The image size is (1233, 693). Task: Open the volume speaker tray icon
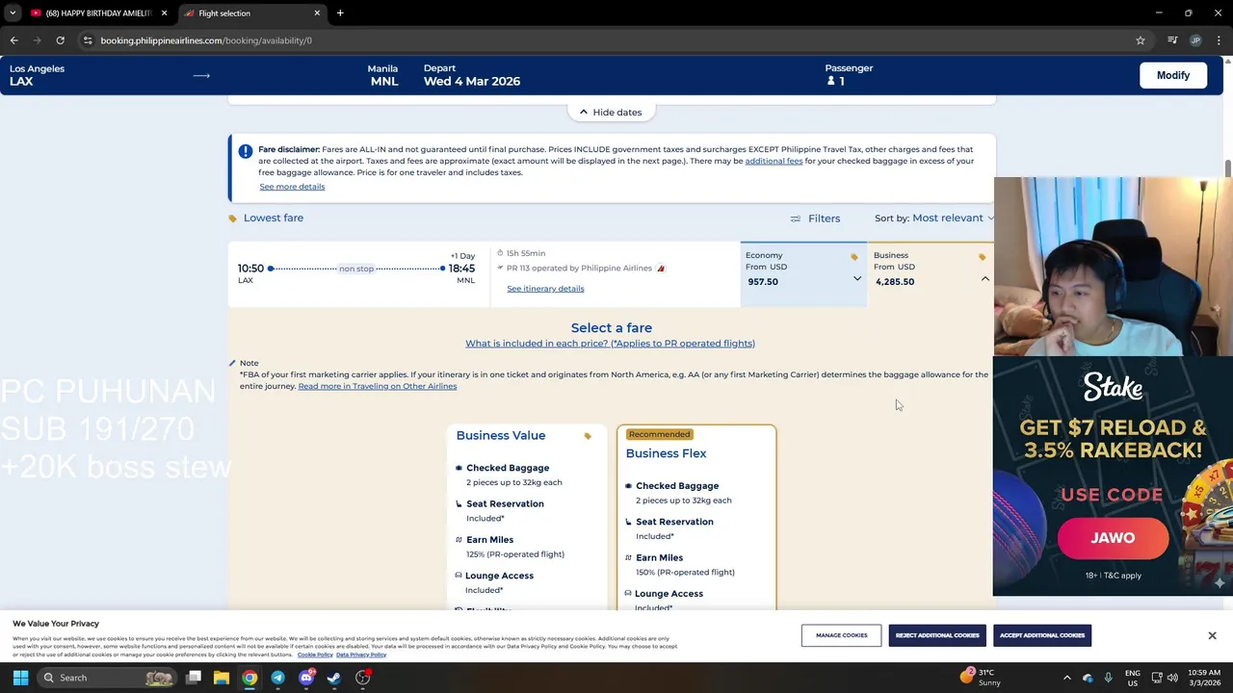pos(1172,678)
